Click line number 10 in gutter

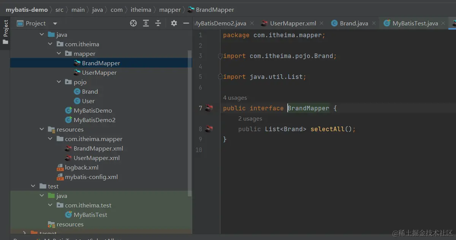[x=198, y=150]
